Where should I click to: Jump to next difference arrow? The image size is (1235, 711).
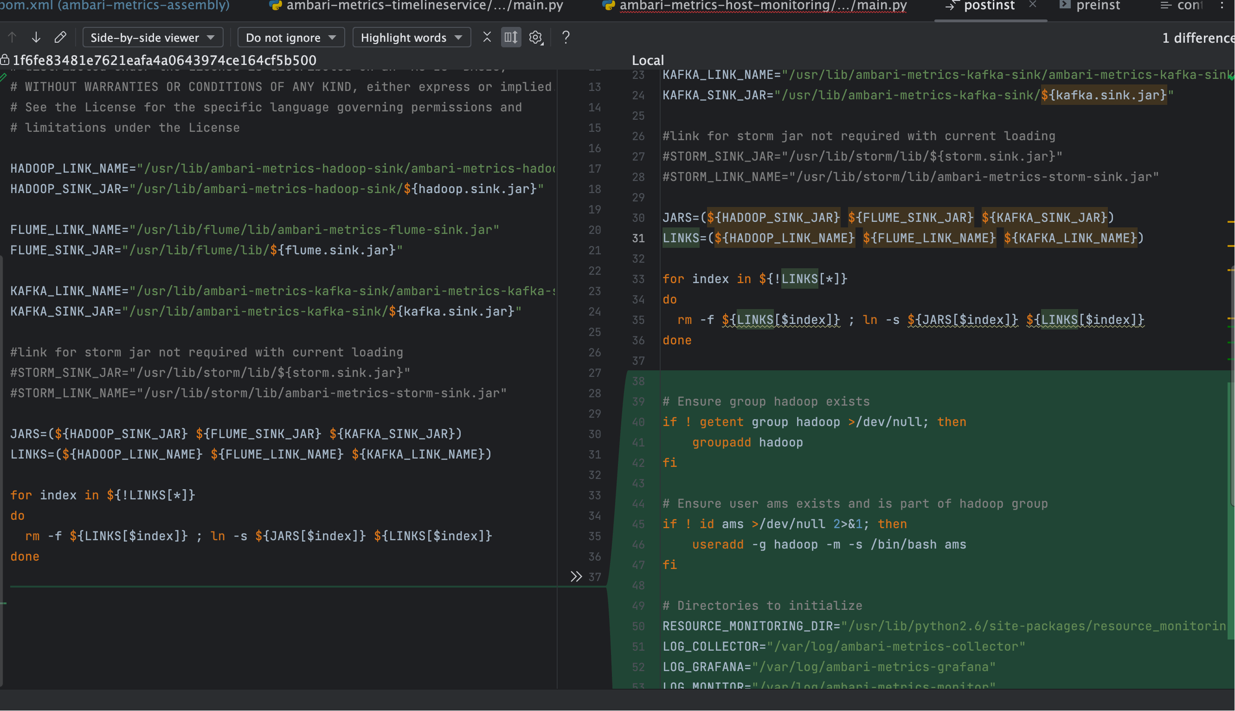coord(36,38)
